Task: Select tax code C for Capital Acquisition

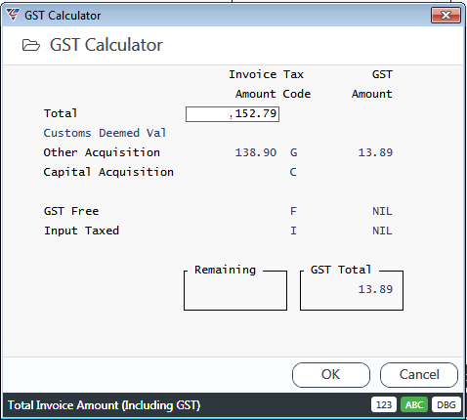Action: point(293,172)
